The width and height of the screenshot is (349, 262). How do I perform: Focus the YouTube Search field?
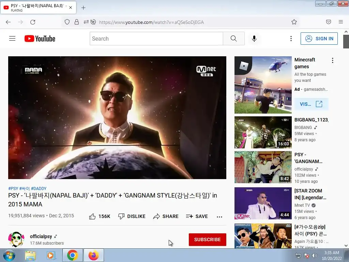156,39
